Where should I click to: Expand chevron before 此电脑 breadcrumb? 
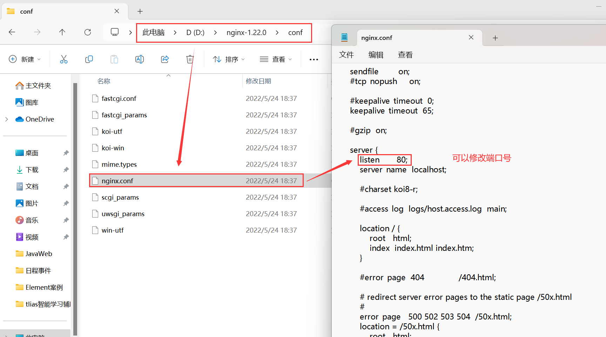point(130,33)
